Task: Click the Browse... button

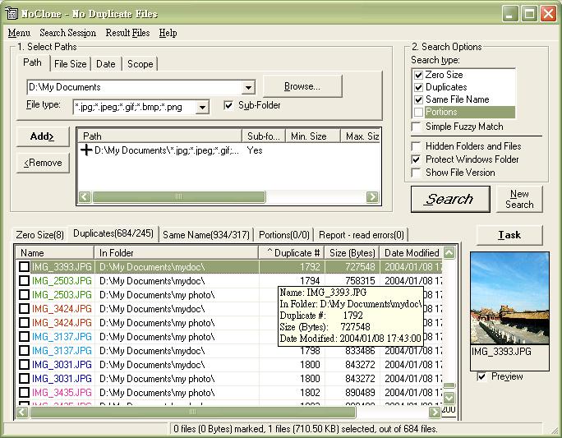Action: [x=302, y=86]
